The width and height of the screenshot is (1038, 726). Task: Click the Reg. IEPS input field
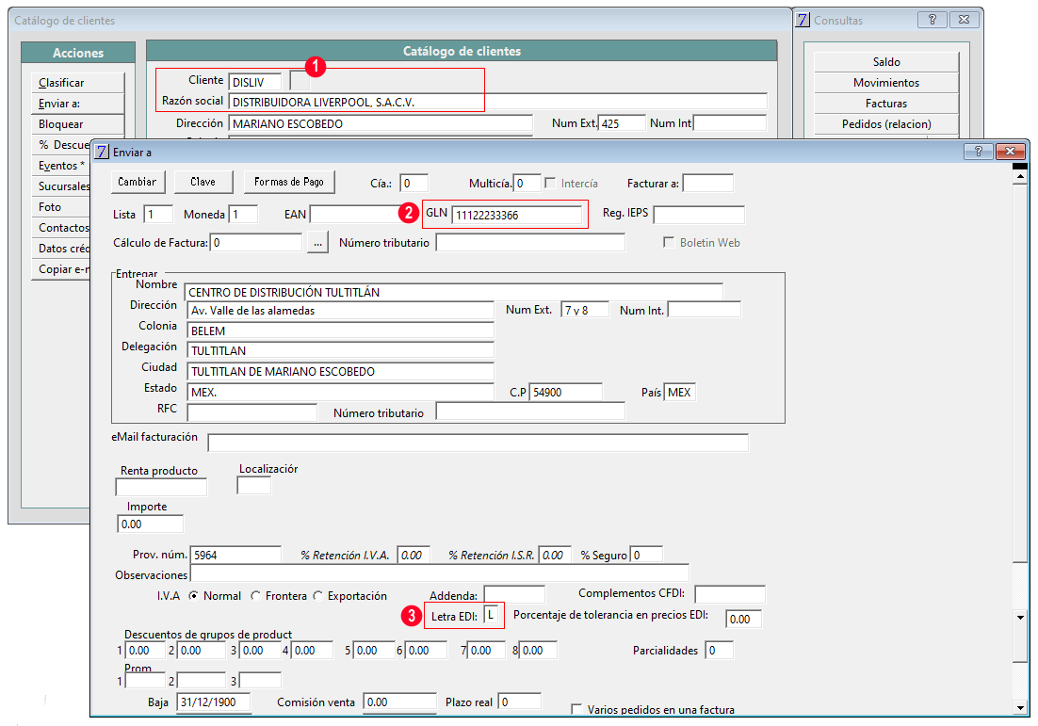(699, 215)
